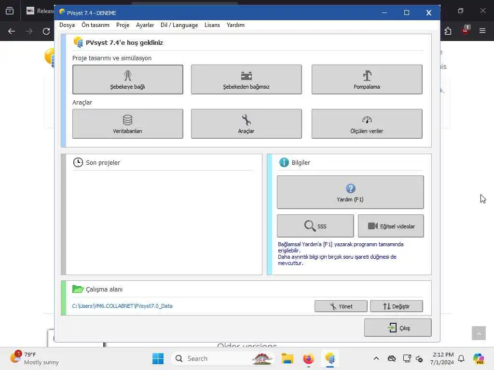Screen dimensions: 494x370
Task: Go forward in the browser window
Action: [28, 31]
